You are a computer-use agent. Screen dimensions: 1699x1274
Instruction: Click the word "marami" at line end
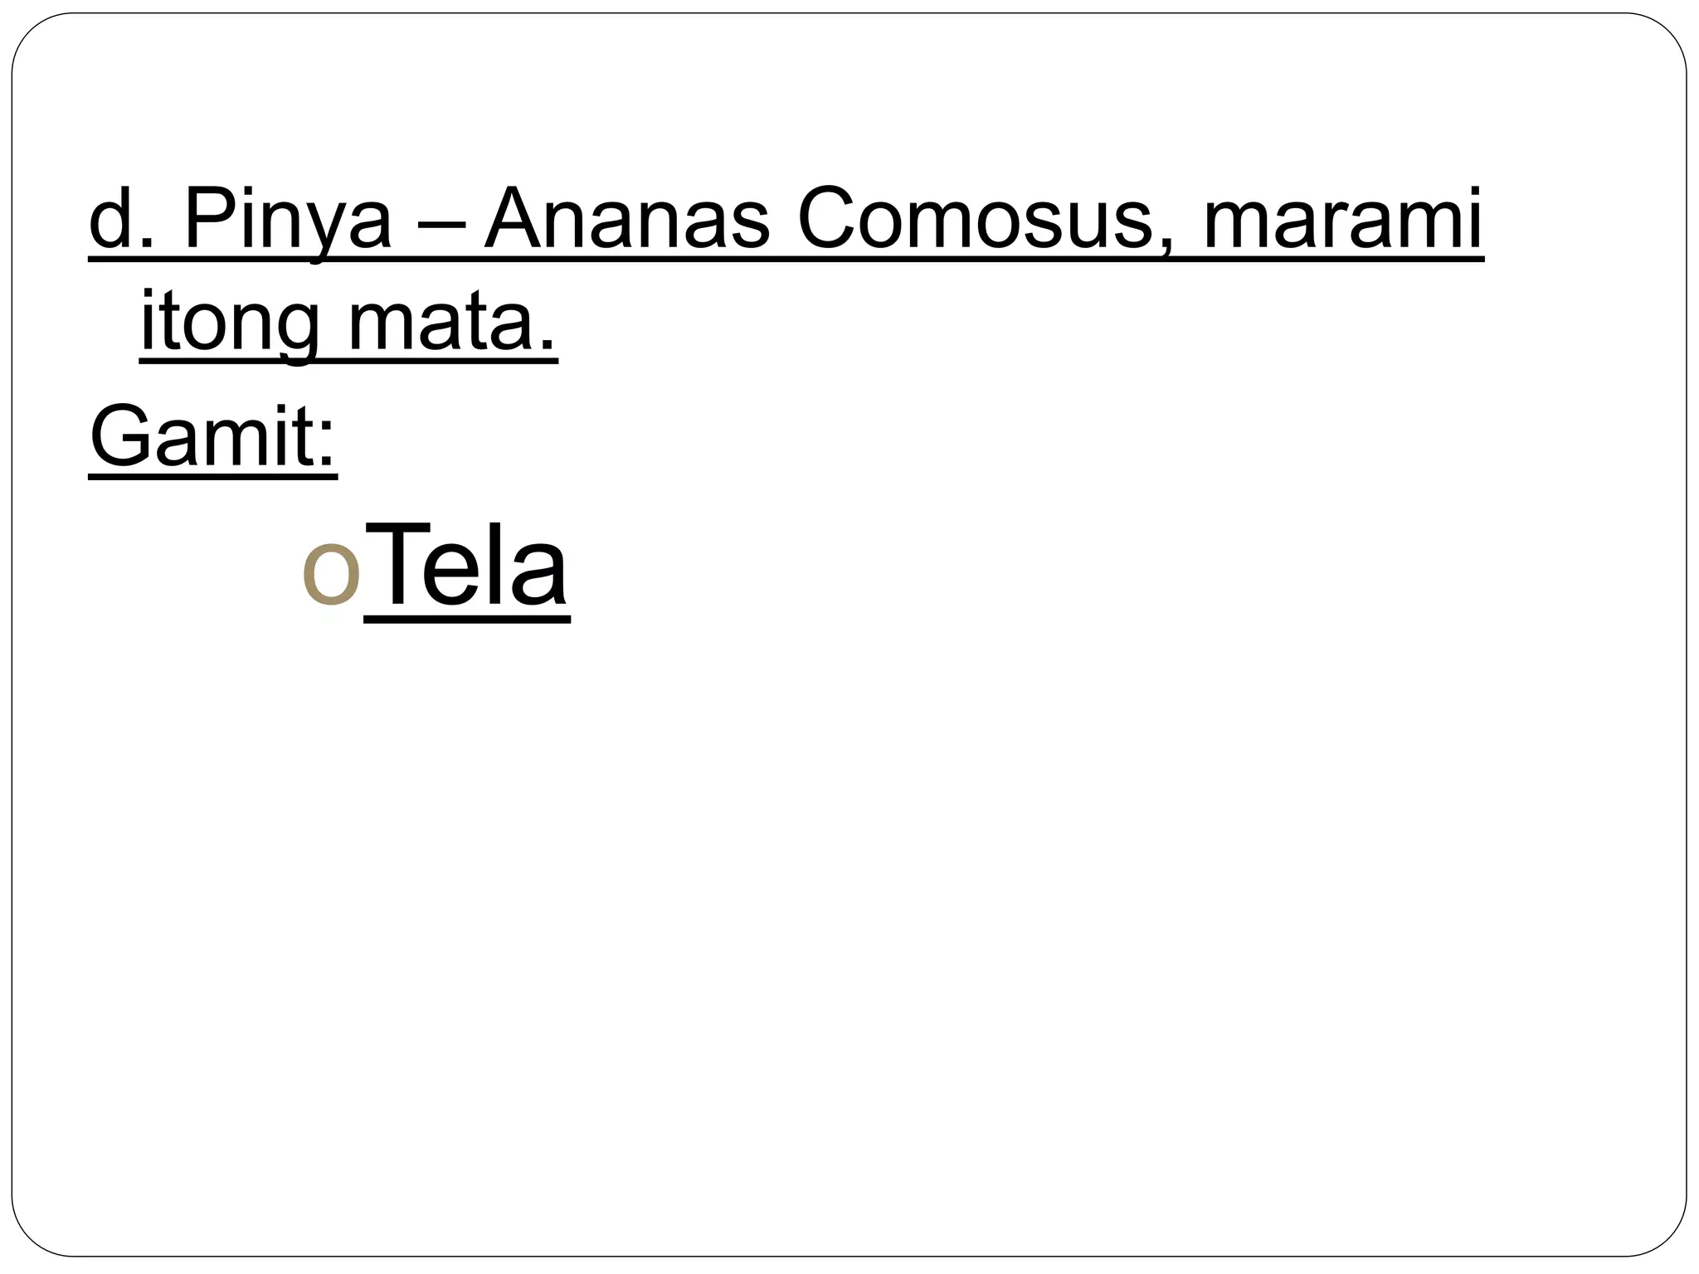1341,220
